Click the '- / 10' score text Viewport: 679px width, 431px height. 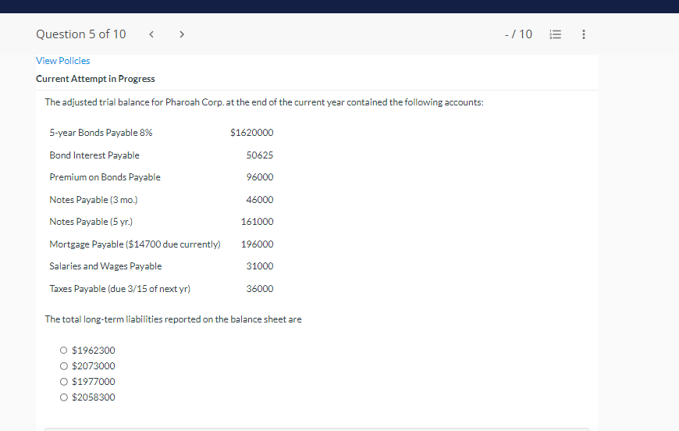pyautogui.click(x=518, y=34)
